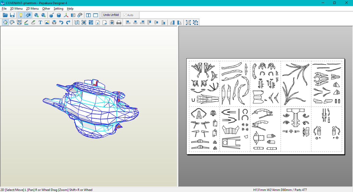Click the Open file folder icon
Screen dimensions: 353x192
click(5, 15)
